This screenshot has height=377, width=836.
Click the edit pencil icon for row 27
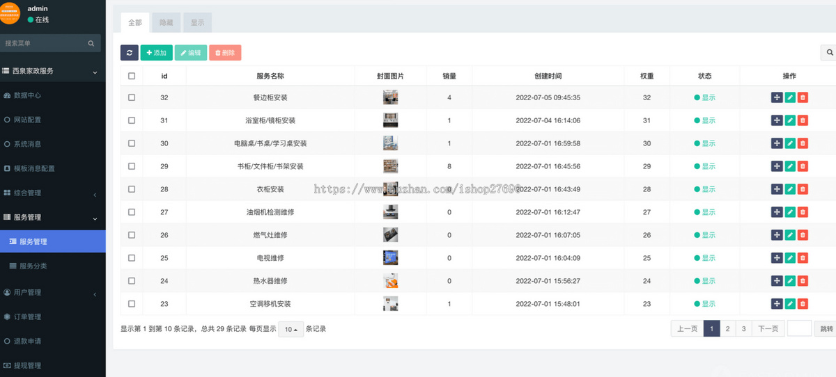[x=790, y=212]
